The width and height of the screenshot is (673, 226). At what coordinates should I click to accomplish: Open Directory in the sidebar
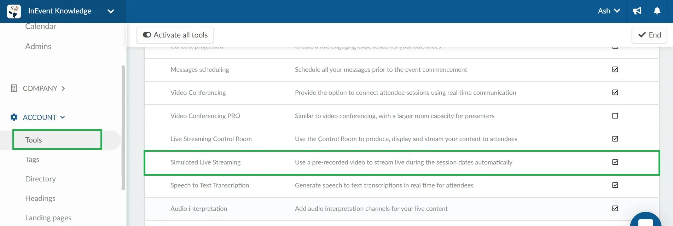tap(41, 179)
